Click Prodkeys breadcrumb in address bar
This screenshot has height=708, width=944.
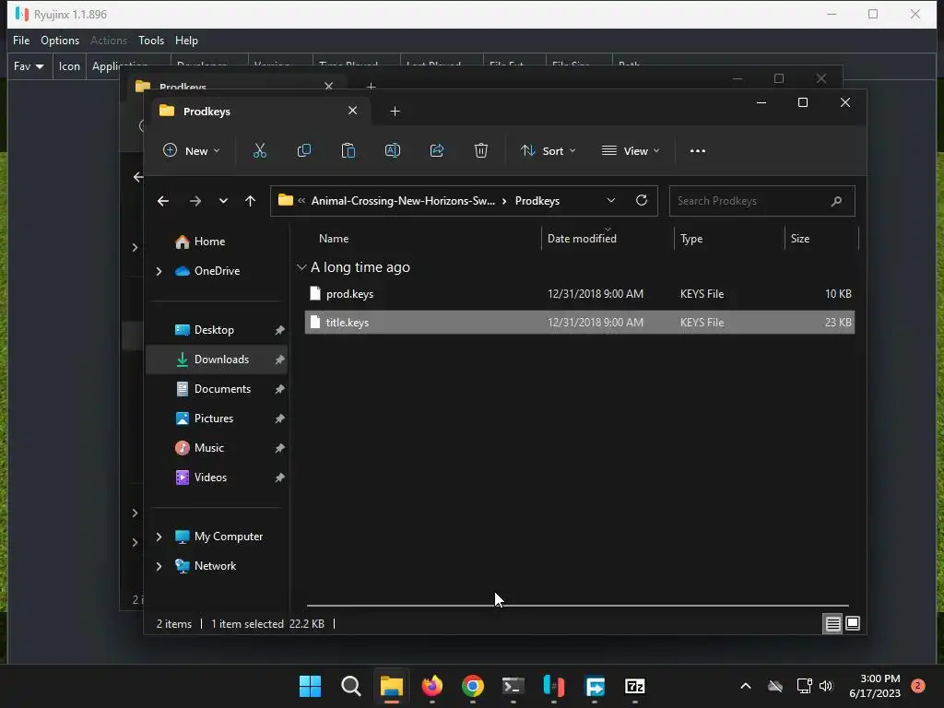click(x=537, y=200)
